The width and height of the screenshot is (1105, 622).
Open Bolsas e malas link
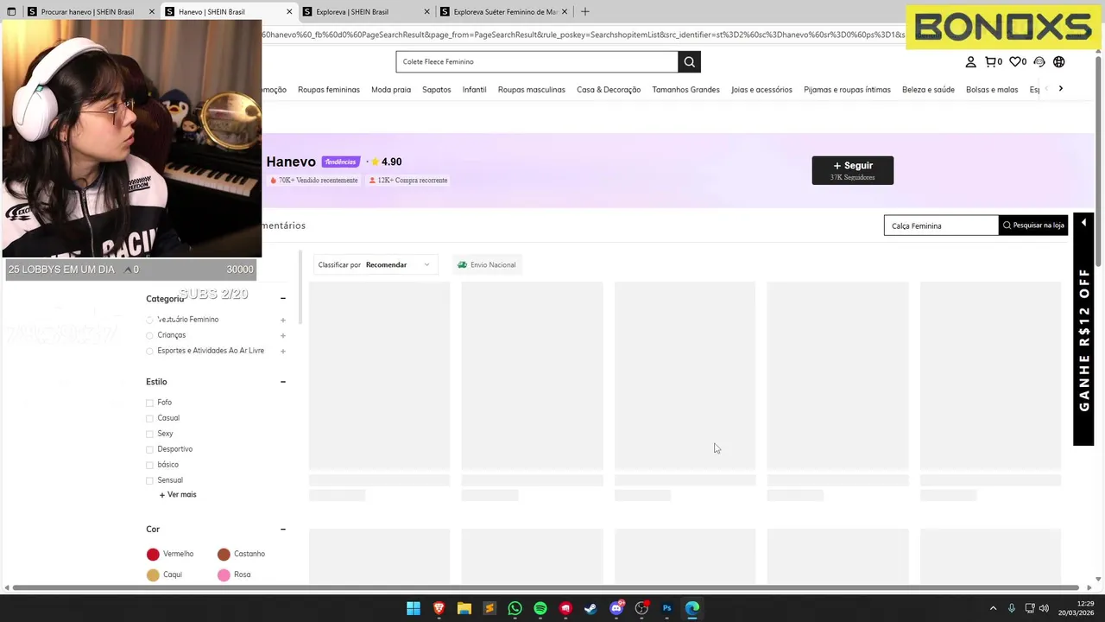pyautogui.click(x=992, y=90)
